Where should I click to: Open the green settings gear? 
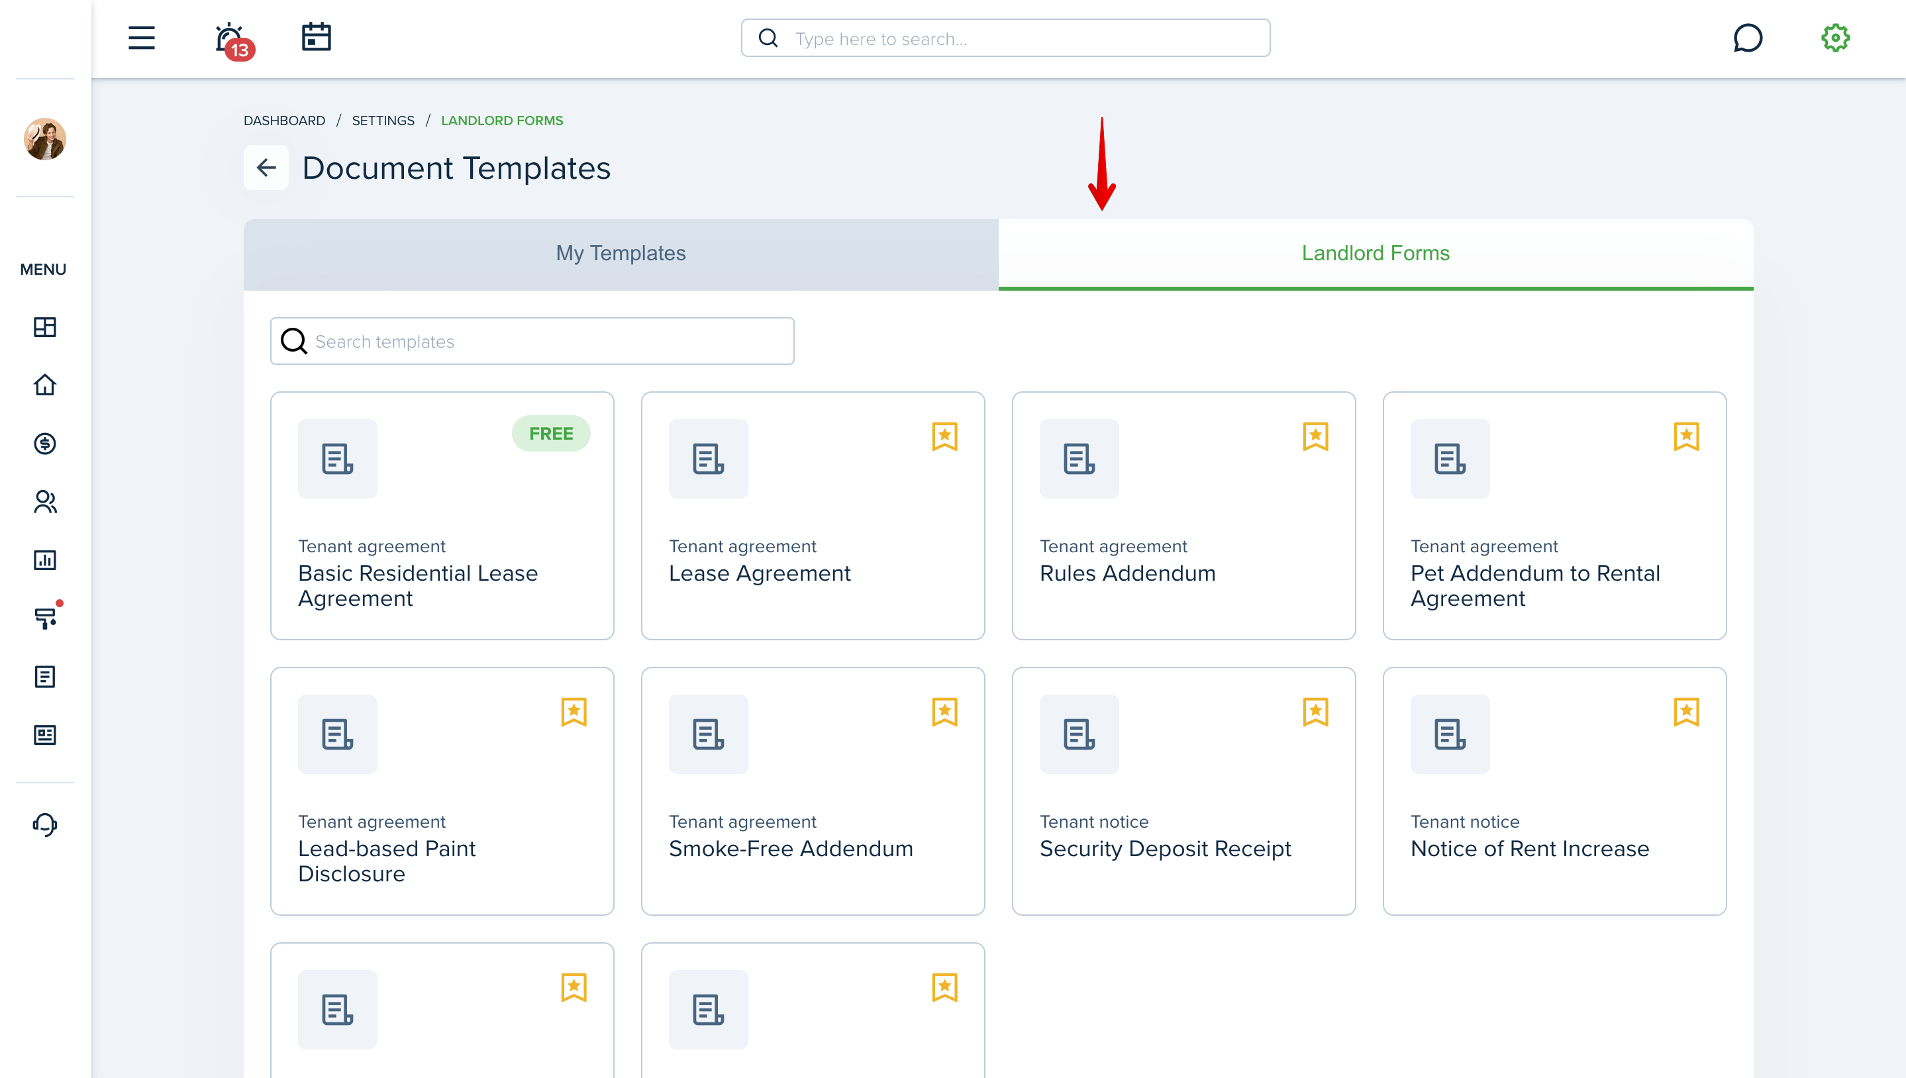(x=1835, y=38)
